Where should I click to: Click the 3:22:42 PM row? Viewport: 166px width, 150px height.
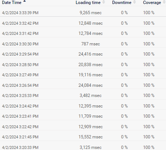pos(83,127)
